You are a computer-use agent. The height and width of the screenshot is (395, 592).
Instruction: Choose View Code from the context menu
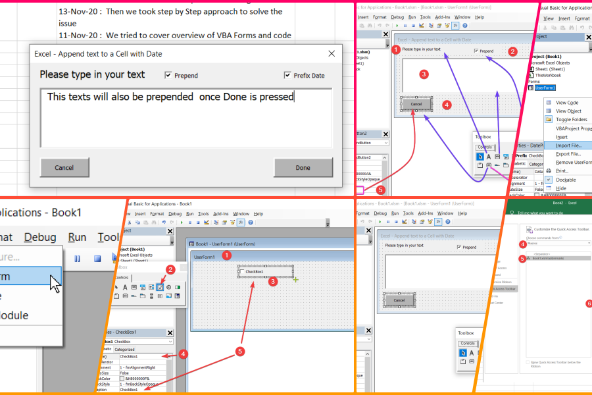tap(567, 103)
